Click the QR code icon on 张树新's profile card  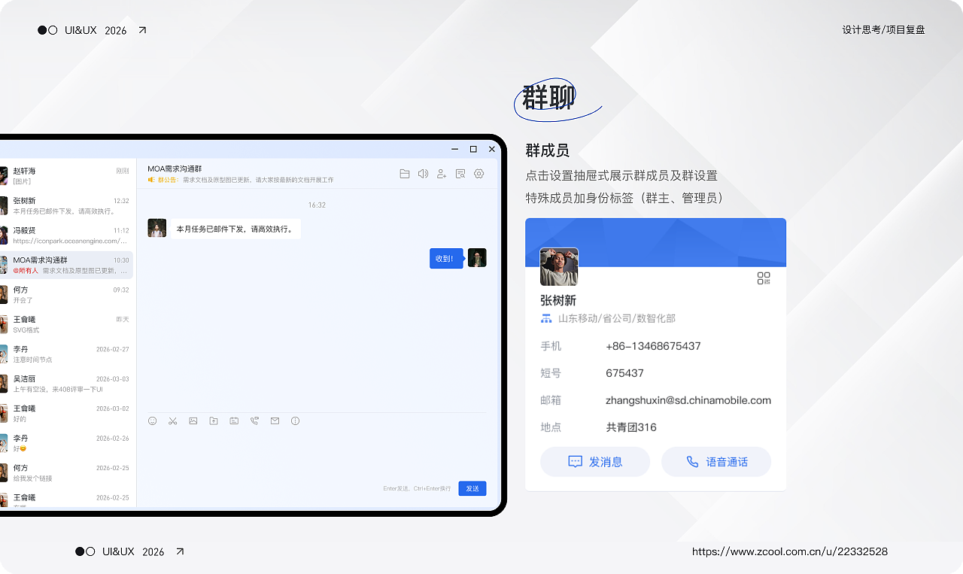click(x=763, y=278)
